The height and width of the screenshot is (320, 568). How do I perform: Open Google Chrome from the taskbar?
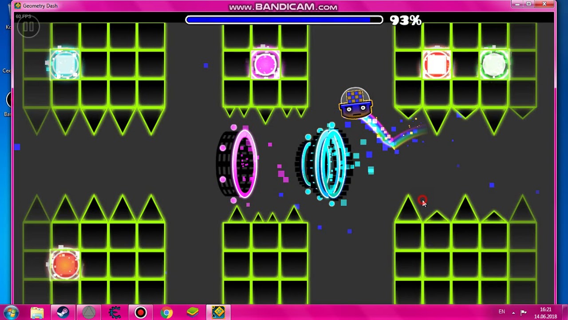(166, 313)
